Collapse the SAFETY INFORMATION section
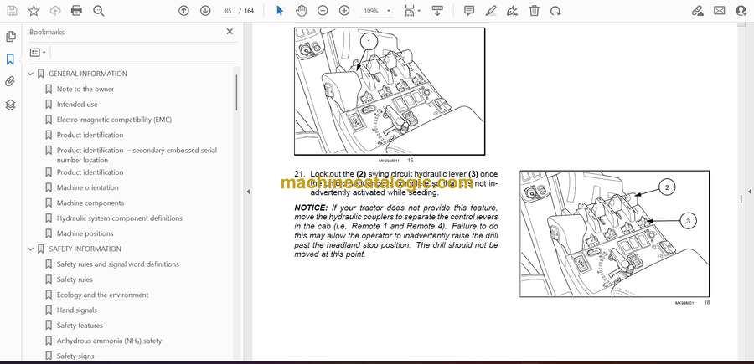754x364 pixels. point(31,249)
